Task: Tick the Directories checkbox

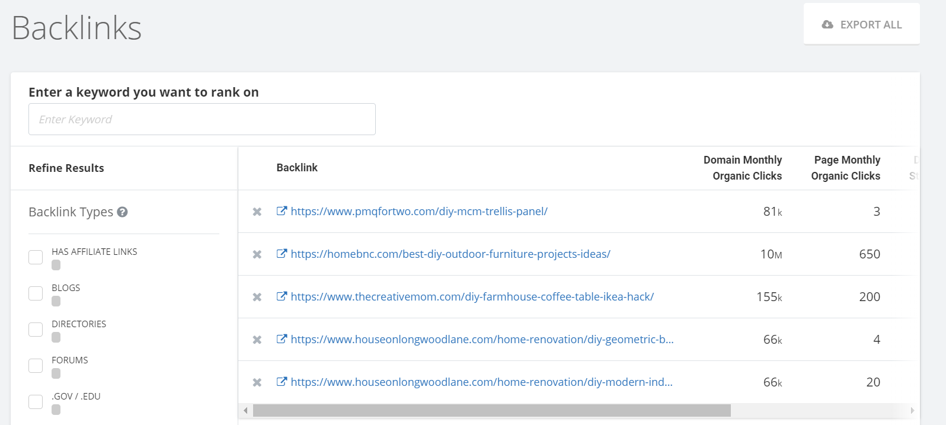Action: coord(36,330)
